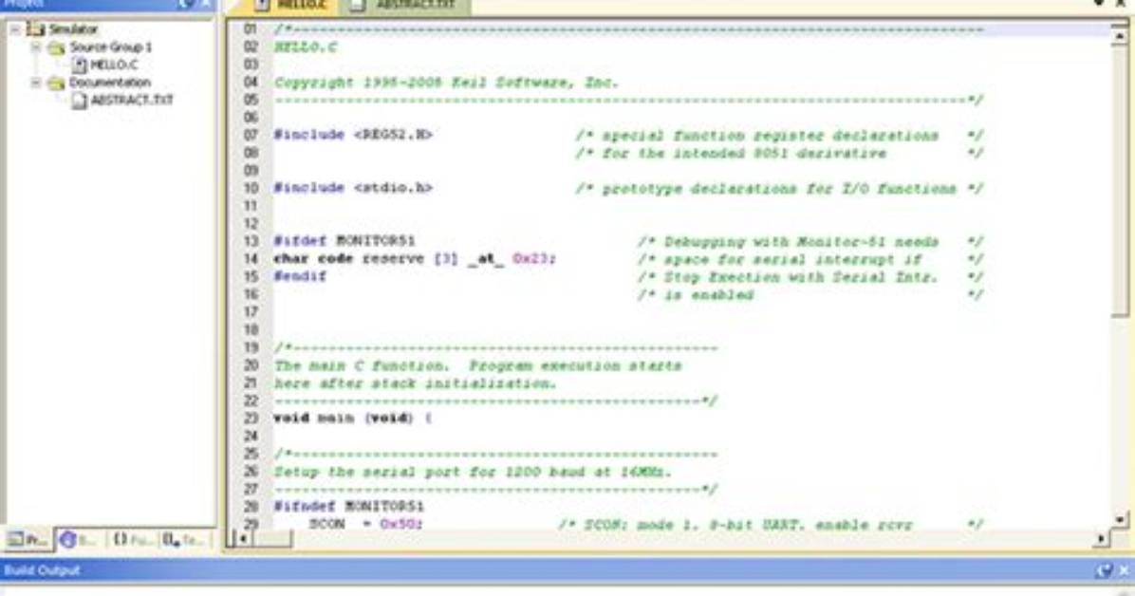Collapse the Source Group 1 folder
1135x596 pixels.
pos(35,47)
